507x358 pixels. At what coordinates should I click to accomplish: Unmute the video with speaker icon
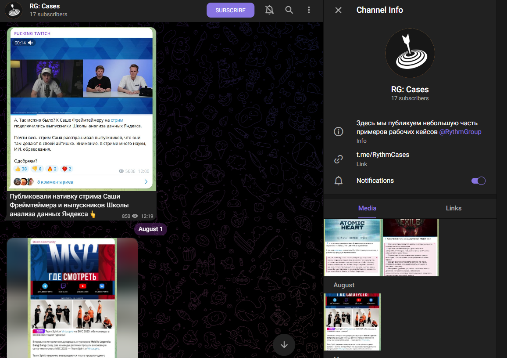click(32, 43)
